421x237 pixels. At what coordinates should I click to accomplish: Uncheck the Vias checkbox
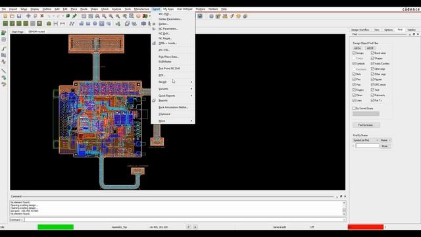coord(354,84)
